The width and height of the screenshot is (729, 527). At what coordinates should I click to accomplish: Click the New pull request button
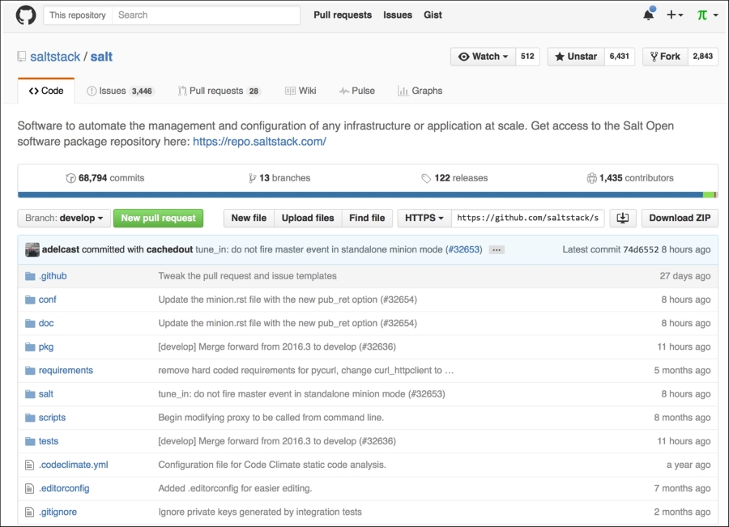click(x=158, y=218)
